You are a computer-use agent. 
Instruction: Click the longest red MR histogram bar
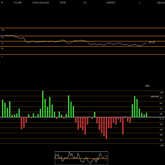[106, 128]
